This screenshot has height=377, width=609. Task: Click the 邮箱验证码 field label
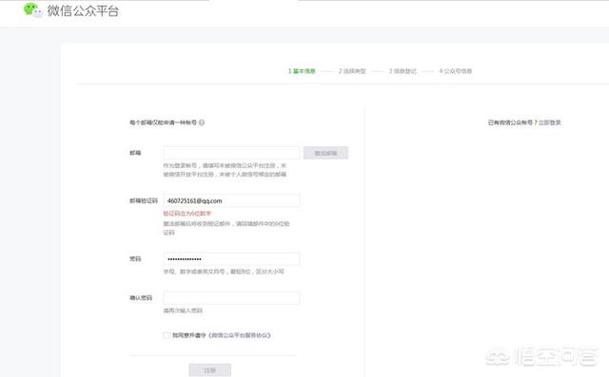click(144, 200)
